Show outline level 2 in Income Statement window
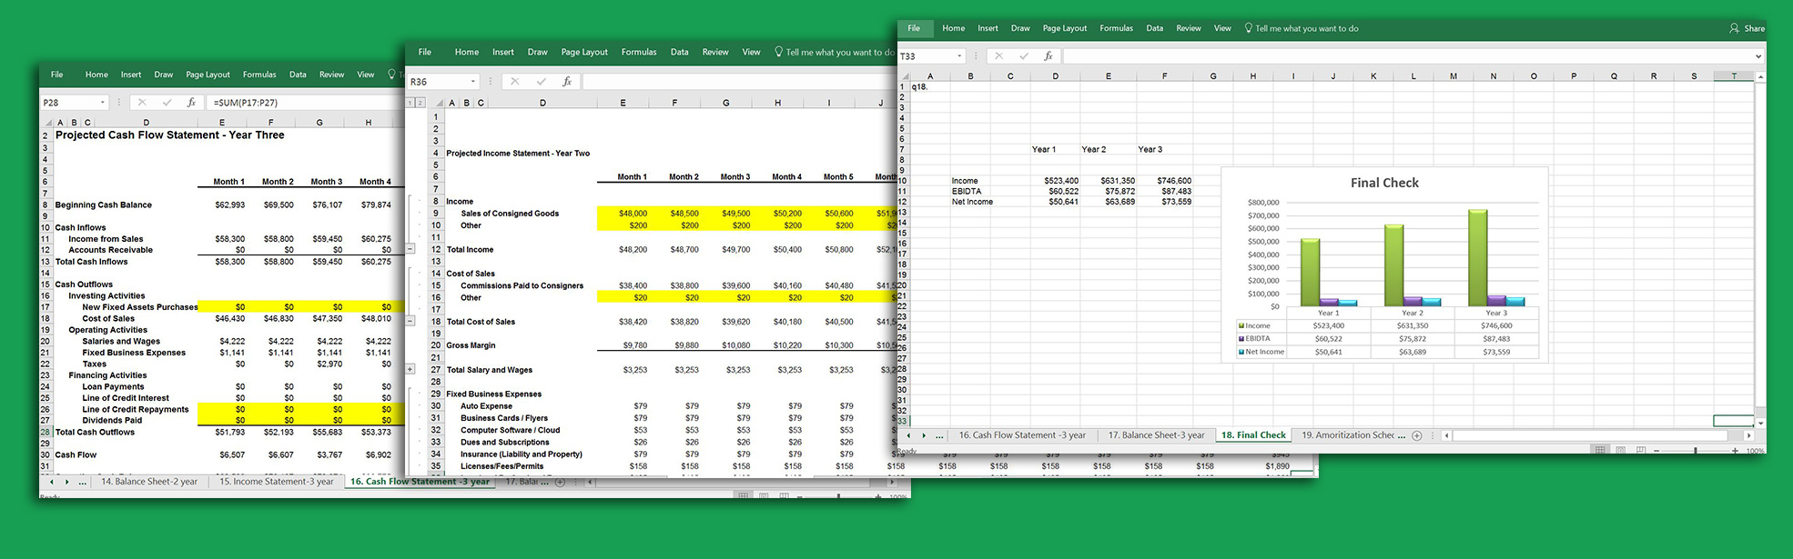The image size is (1793, 559). [x=420, y=103]
